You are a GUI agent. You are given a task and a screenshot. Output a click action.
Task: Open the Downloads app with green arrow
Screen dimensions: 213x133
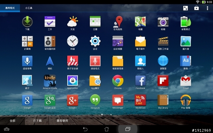click(27, 22)
